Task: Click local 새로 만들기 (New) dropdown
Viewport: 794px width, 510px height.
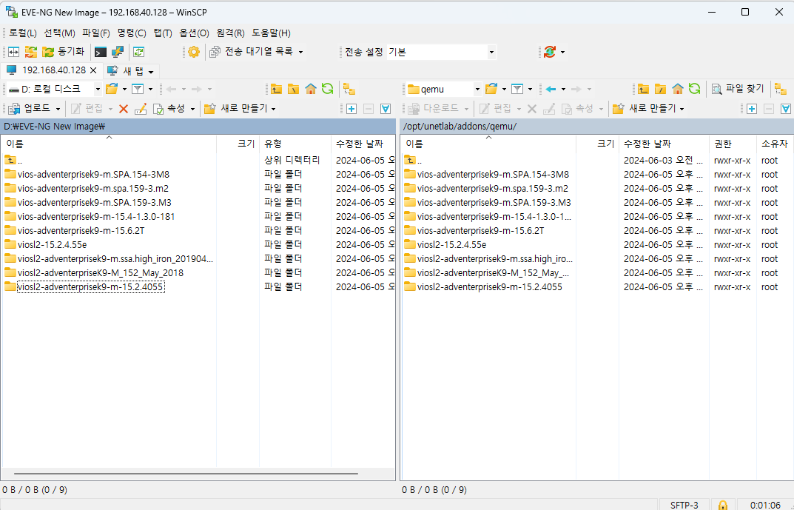Action: (x=240, y=108)
